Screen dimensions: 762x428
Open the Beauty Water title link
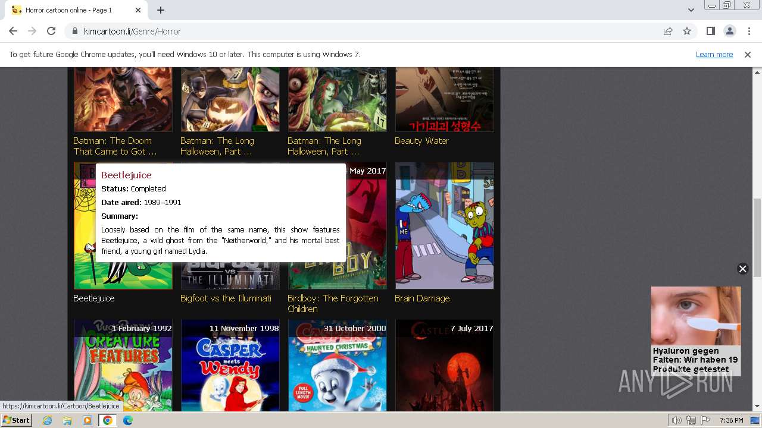point(421,141)
